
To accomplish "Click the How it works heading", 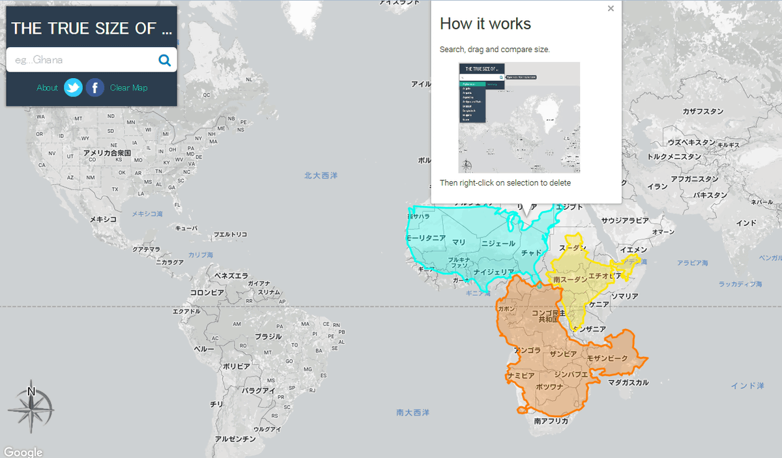I will point(485,23).
